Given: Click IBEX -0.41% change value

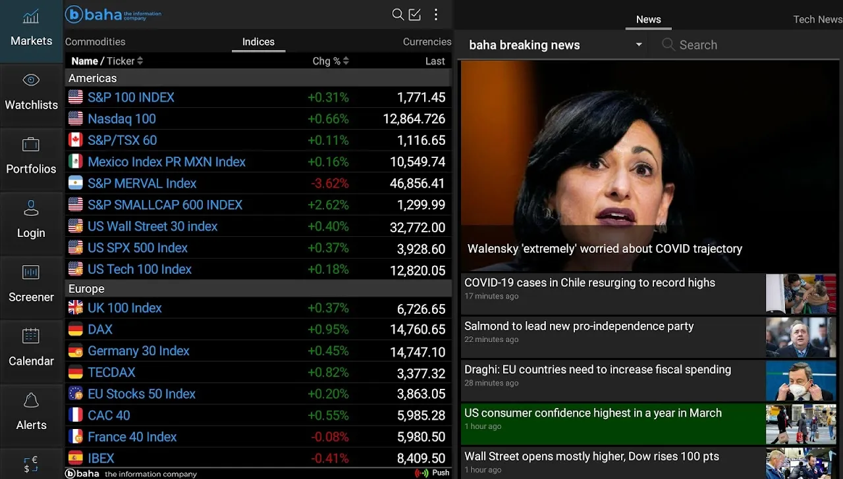Looking at the screenshot, I should click(330, 459).
